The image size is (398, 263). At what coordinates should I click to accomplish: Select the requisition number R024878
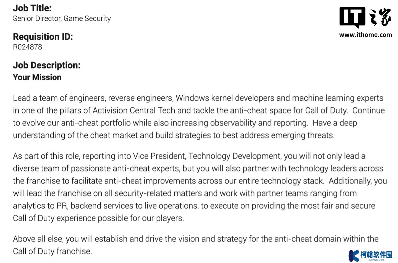(x=28, y=47)
